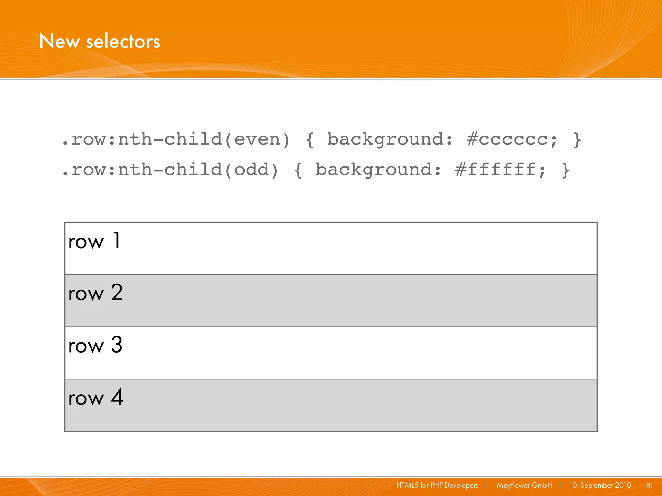The image size is (662, 496).
Task: Click the slide number 81
Action: click(x=649, y=486)
